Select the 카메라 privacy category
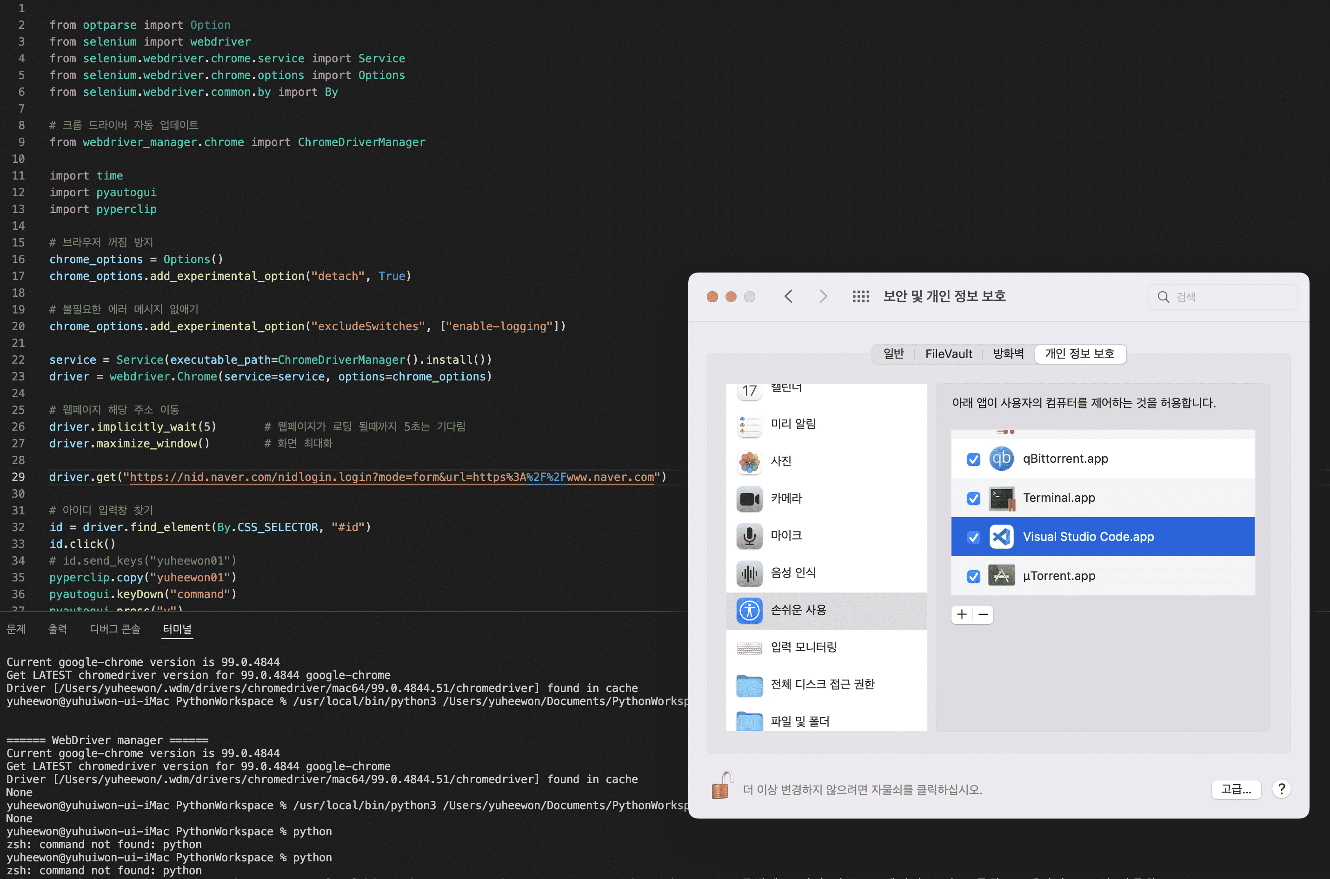The image size is (1330, 879). (x=786, y=499)
